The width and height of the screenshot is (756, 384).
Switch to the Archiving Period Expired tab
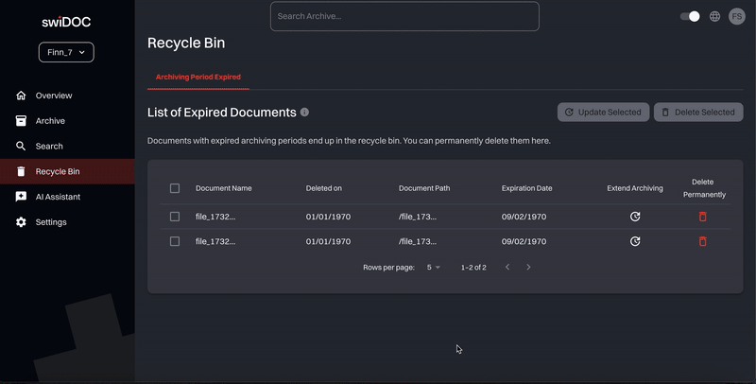(x=198, y=77)
